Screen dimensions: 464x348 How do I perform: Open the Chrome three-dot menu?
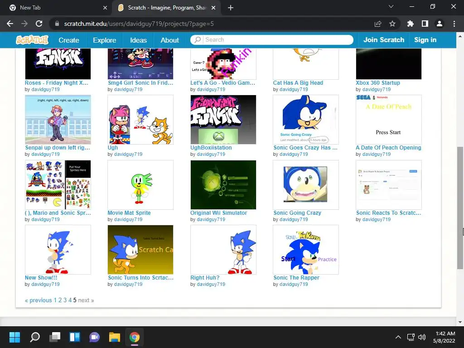click(x=454, y=24)
